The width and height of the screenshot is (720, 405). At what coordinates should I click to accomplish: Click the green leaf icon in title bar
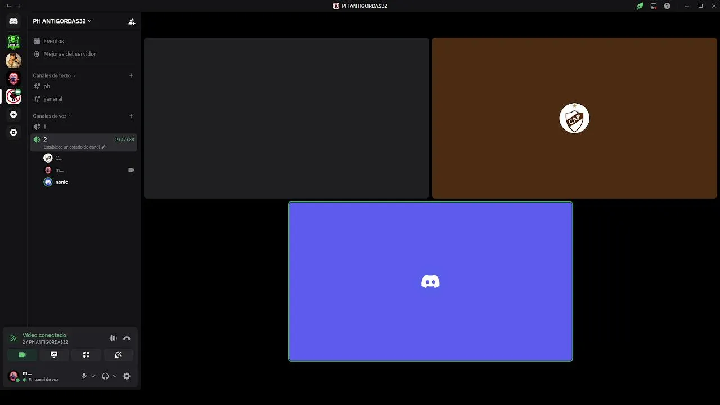click(x=640, y=6)
